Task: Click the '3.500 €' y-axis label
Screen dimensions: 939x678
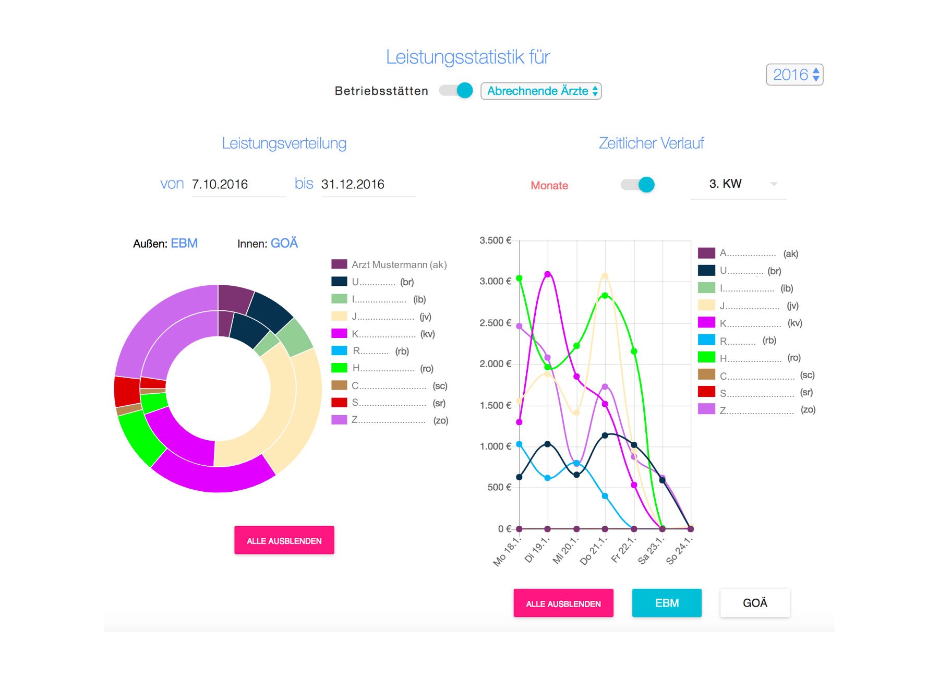Action: (x=495, y=240)
